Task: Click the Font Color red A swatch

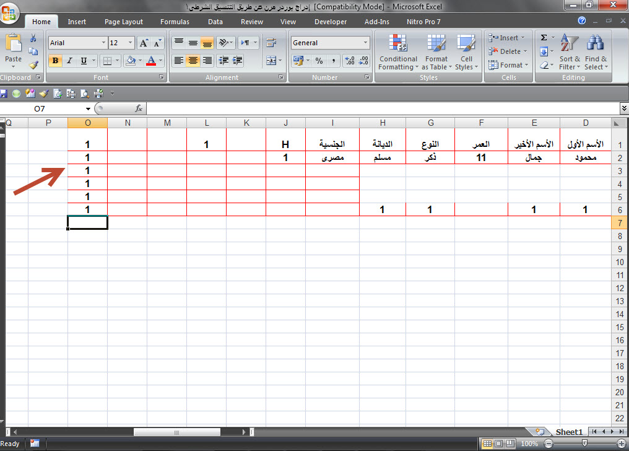Action: pyautogui.click(x=151, y=61)
